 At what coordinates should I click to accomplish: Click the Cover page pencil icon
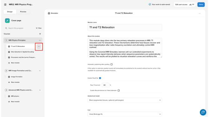coord(7,21)
